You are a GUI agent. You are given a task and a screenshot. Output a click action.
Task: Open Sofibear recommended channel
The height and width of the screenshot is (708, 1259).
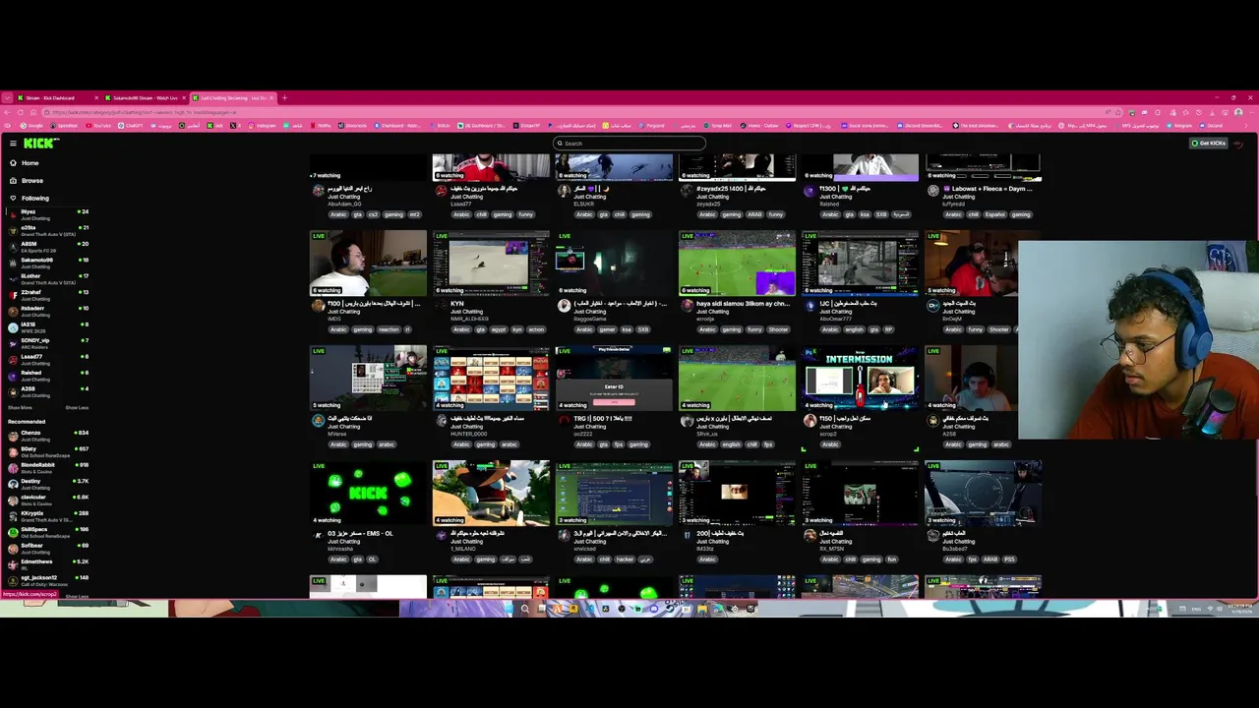(49, 548)
